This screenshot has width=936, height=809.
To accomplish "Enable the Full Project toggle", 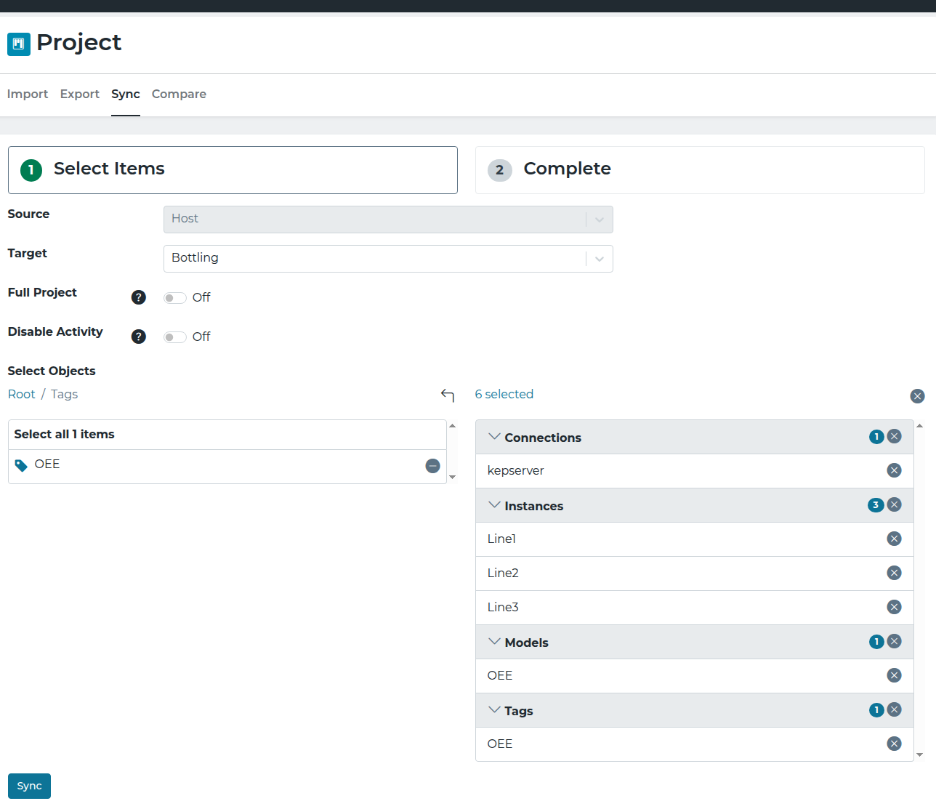I will click(174, 297).
